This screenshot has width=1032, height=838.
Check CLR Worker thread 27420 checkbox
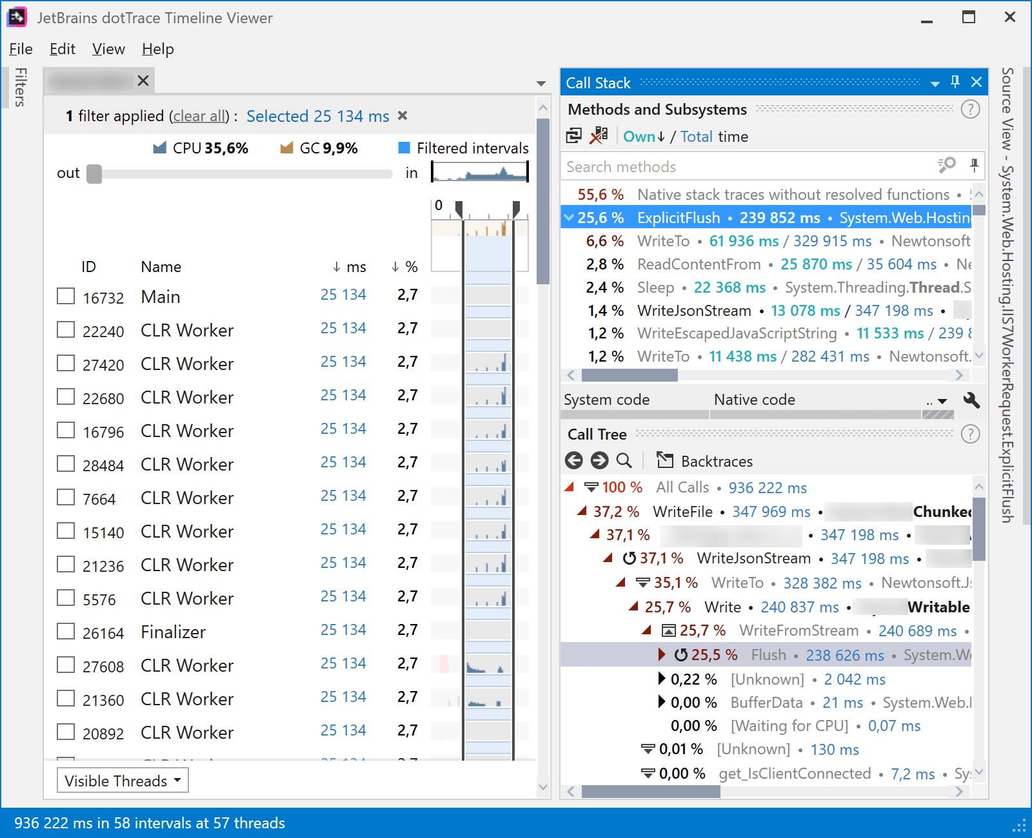click(66, 363)
